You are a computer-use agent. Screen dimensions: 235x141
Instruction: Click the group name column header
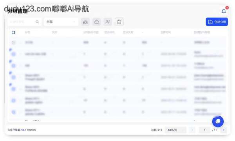[27, 33]
